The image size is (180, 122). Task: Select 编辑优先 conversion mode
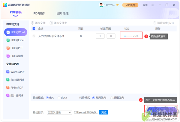pos(111,98)
